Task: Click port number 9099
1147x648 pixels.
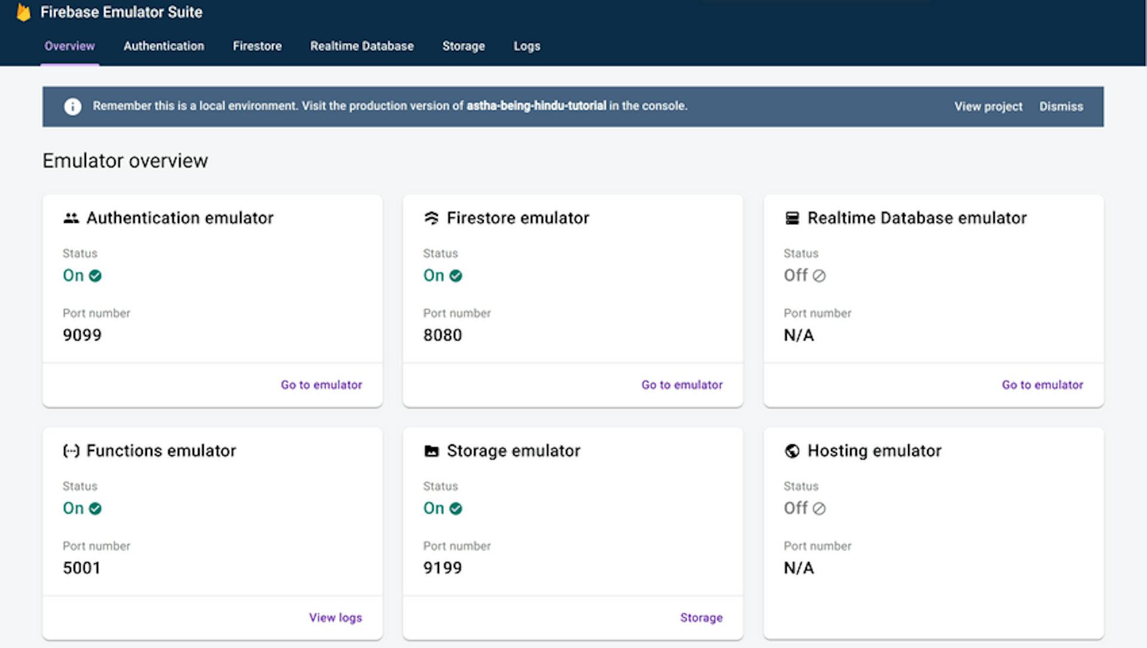Action: coord(82,335)
